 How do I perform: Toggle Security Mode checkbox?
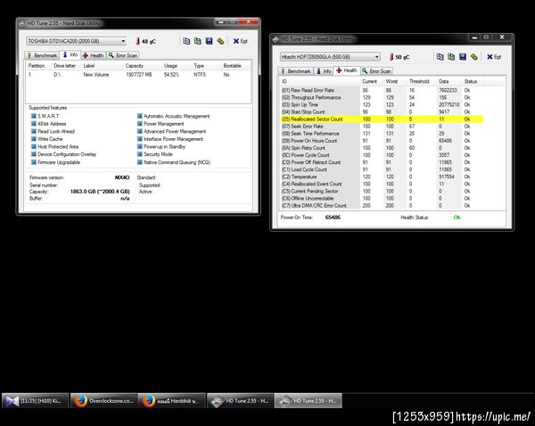(x=140, y=154)
